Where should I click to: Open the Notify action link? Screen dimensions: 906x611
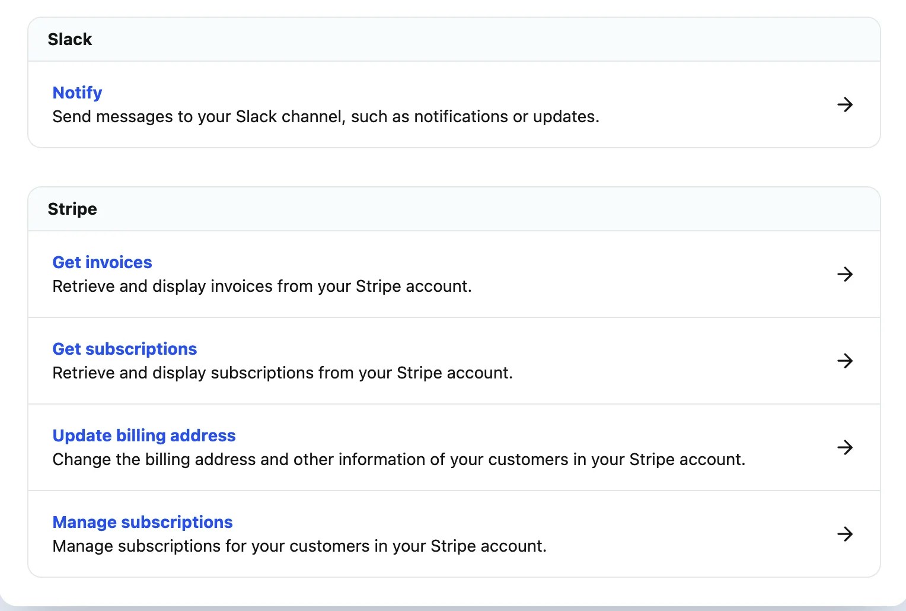[77, 93]
